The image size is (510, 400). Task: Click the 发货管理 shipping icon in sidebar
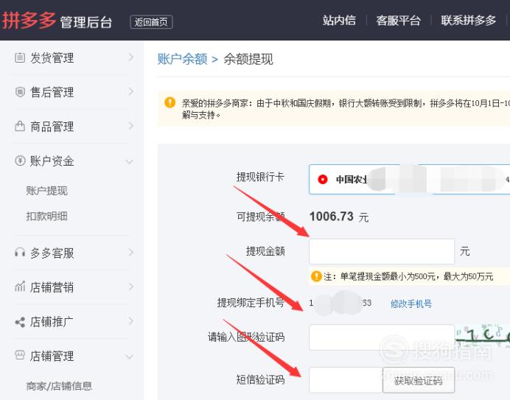(x=20, y=58)
